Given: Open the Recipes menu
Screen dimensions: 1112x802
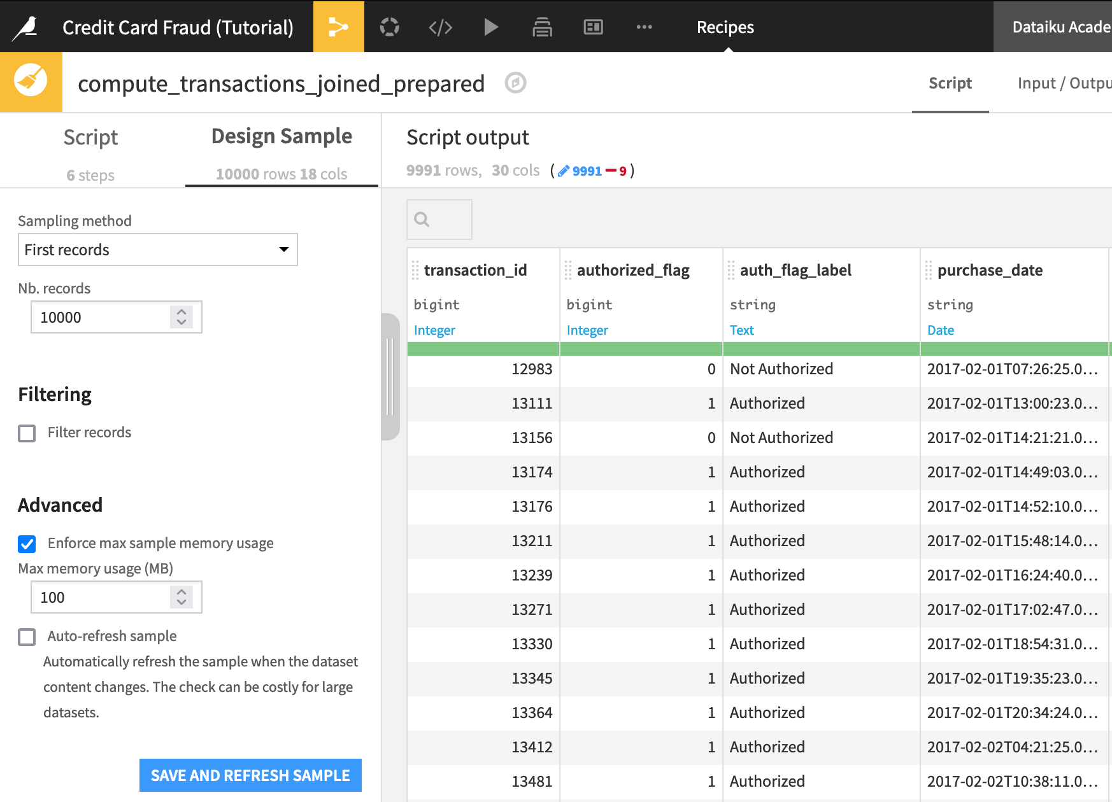Looking at the screenshot, I should 725,27.
